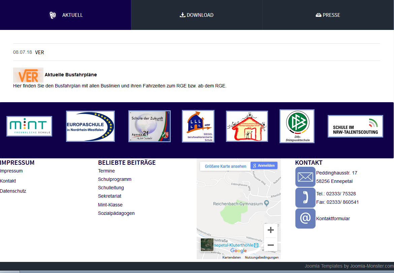Switch the map to satellite view thumbnail
394x273 pixels.
point(207,245)
